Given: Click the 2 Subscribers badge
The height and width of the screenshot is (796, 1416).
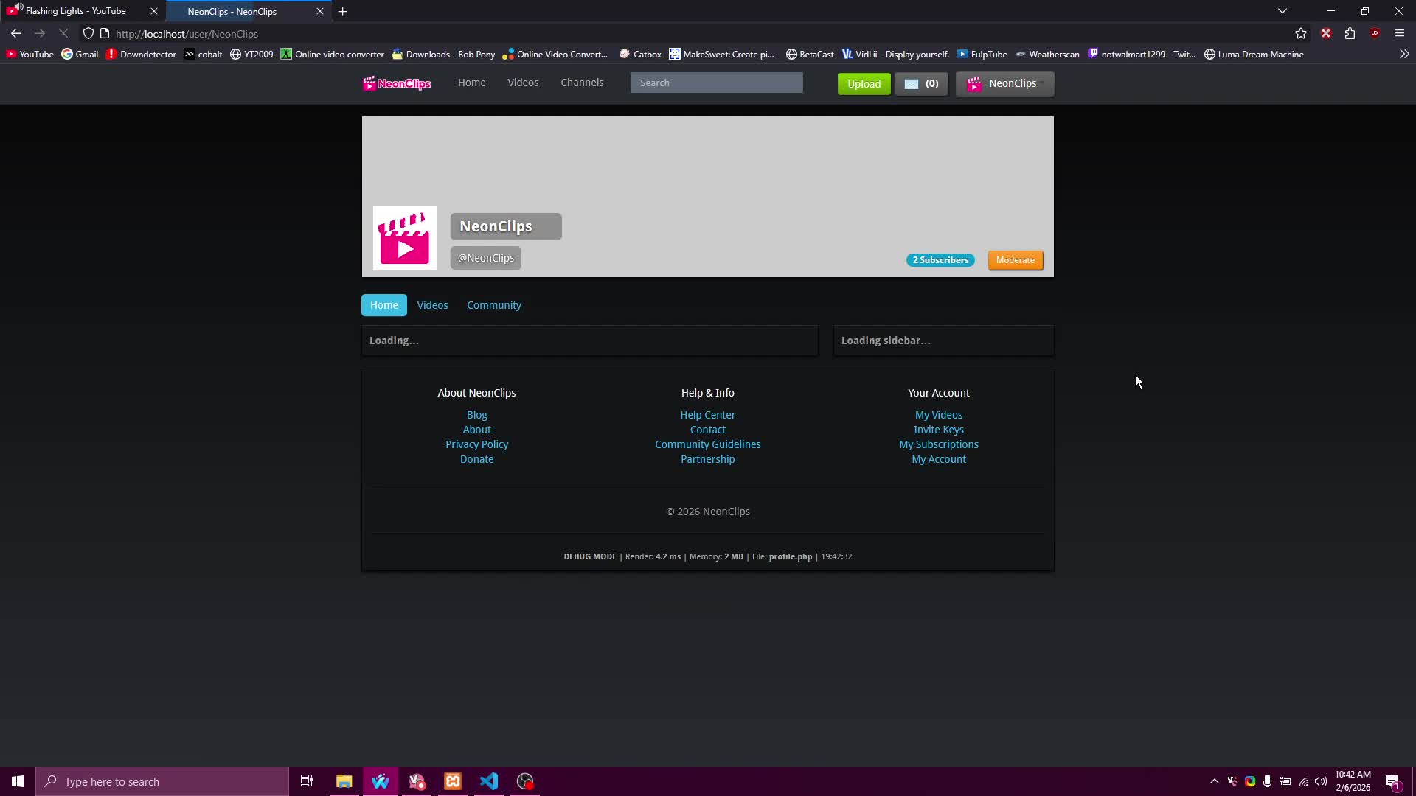Looking at the screenshot, I should coord(940,259).
